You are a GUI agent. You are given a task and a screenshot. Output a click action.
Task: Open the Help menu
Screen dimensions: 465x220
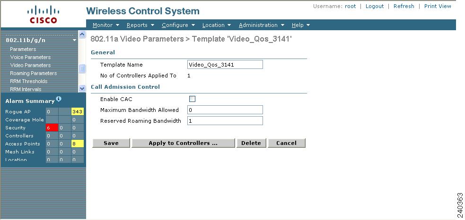tap(301, 25)
